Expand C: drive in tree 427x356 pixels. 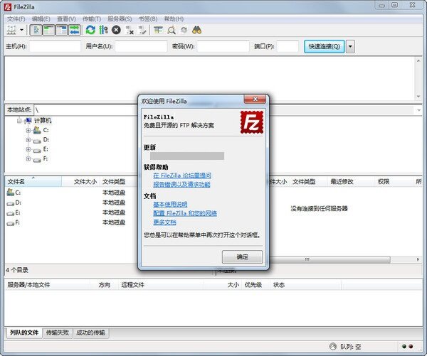pos(28,130)
